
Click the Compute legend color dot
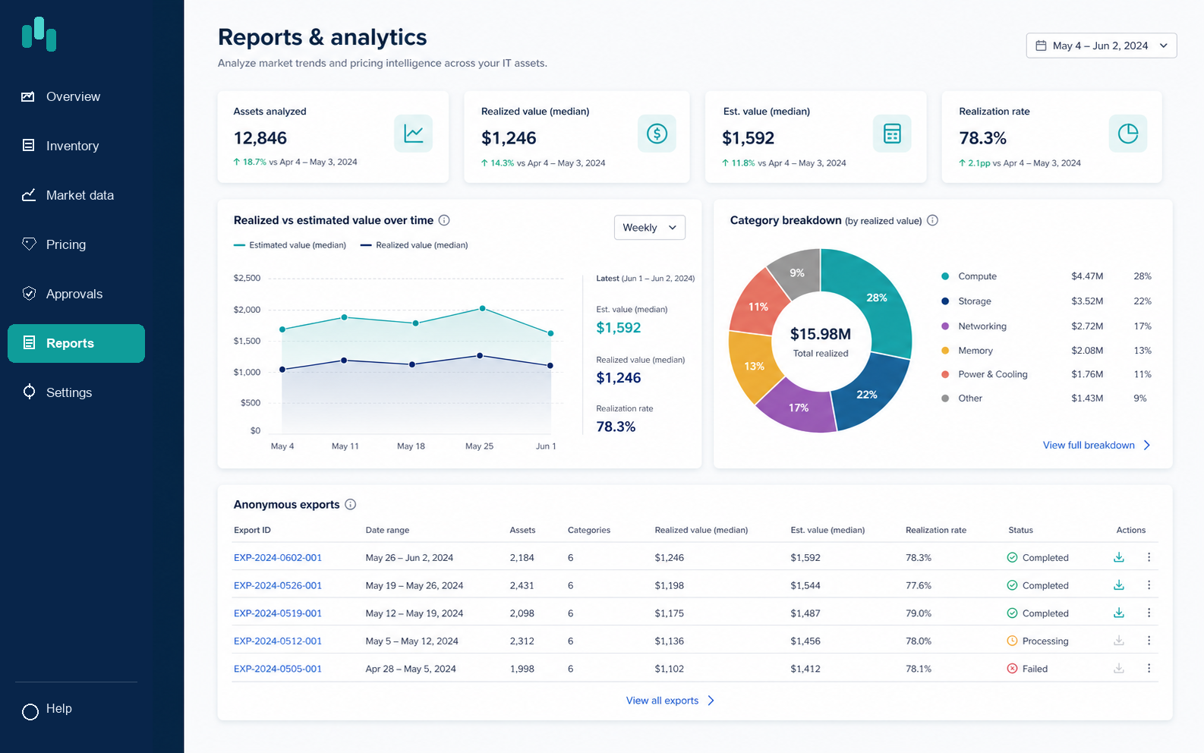[945, 276]
